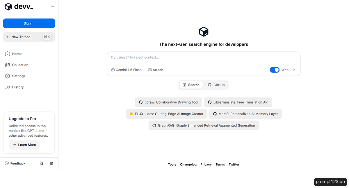
Task: Click the paperclip image icon beside Attach
Action: [x=150, y=70]
